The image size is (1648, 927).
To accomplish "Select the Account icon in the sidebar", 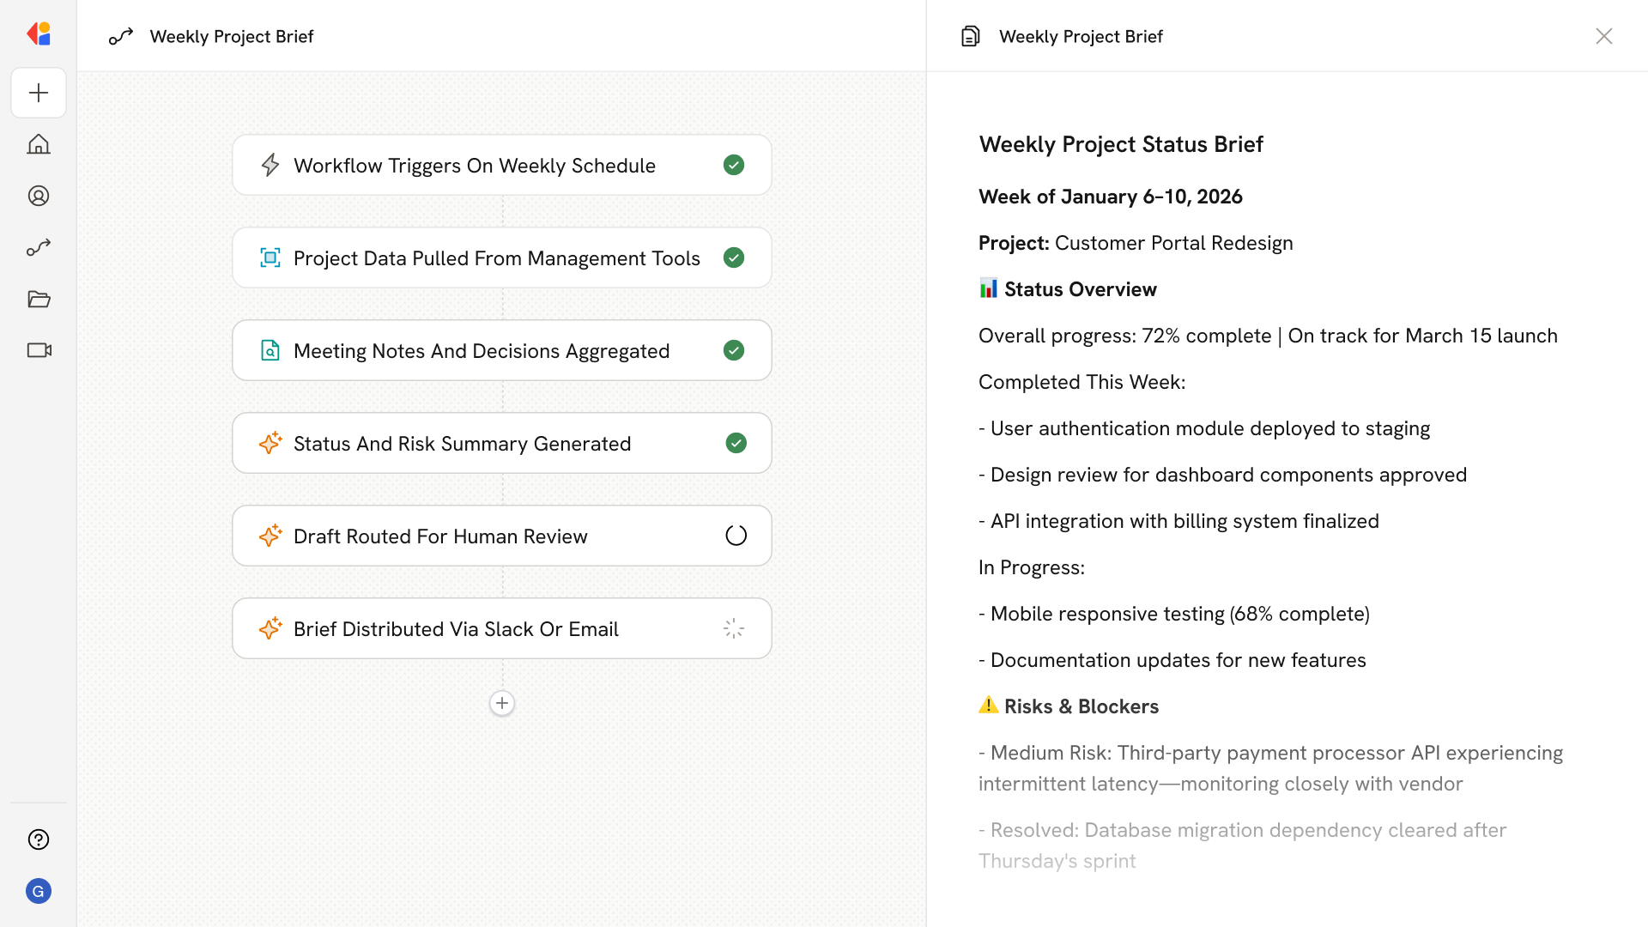I will pos(39,196).
